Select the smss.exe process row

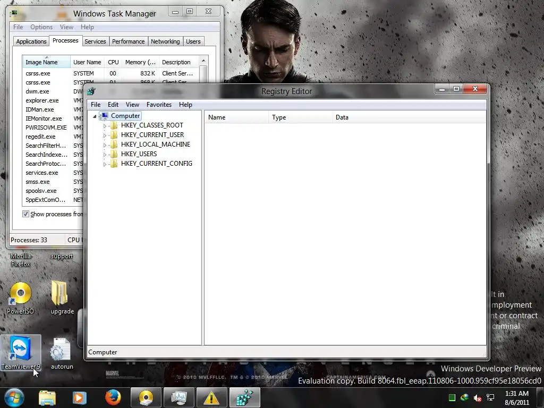[x=54, y=182]
